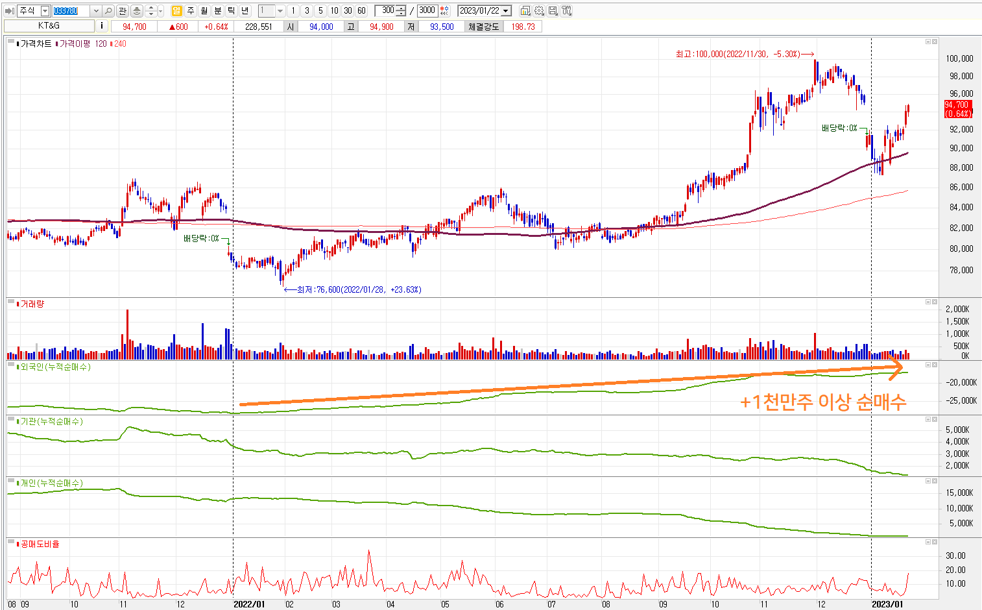This screenshot has height=610, width=982.
Task: Minimize the 기관 net-buy panel
Action: (x=928, y=419)
